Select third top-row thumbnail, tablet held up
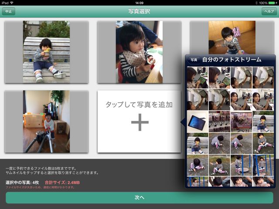The width and height of the screenshot is (279, 209). coord(241,78)
